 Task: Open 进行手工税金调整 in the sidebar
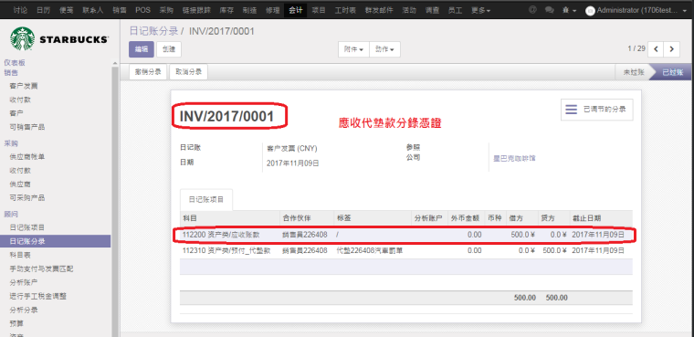37,296
